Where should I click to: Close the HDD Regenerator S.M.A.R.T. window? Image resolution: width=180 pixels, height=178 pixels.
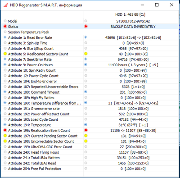point(171,5)
